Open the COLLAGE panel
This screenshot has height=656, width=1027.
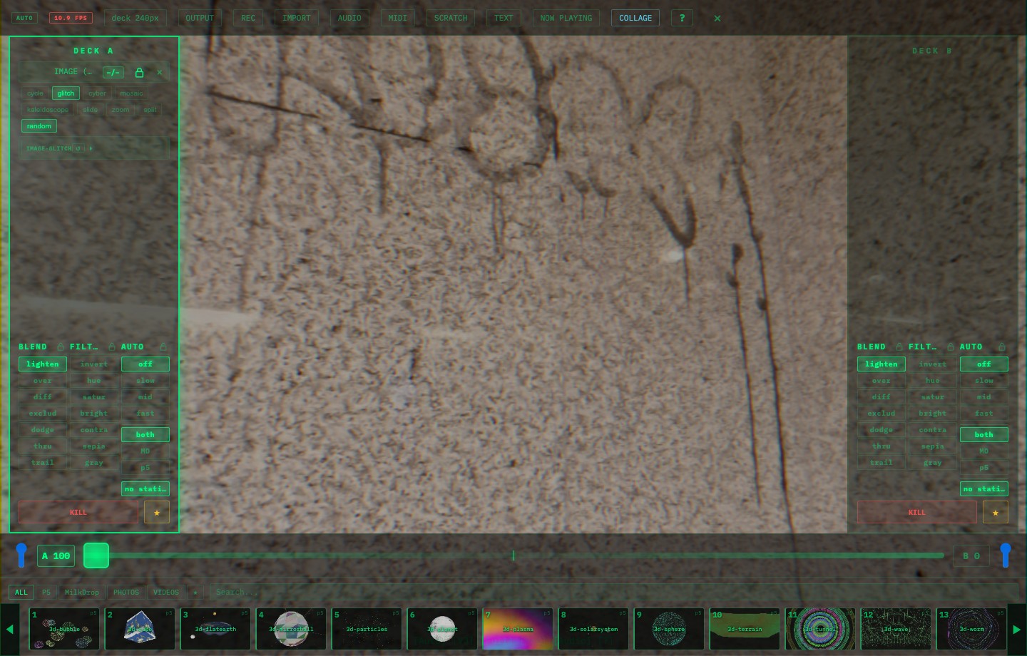(635, 18)
